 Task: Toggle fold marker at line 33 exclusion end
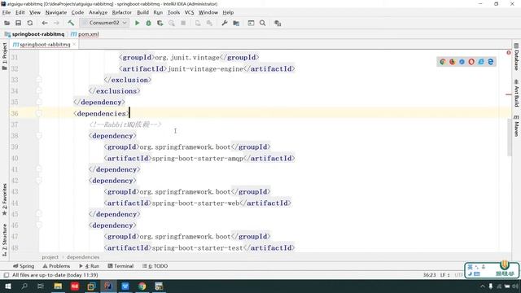[x=39, y=80]
